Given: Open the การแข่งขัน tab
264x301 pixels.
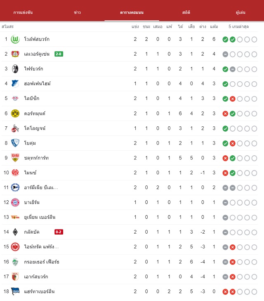Looking at the screenshot, I should coord(23,12).
